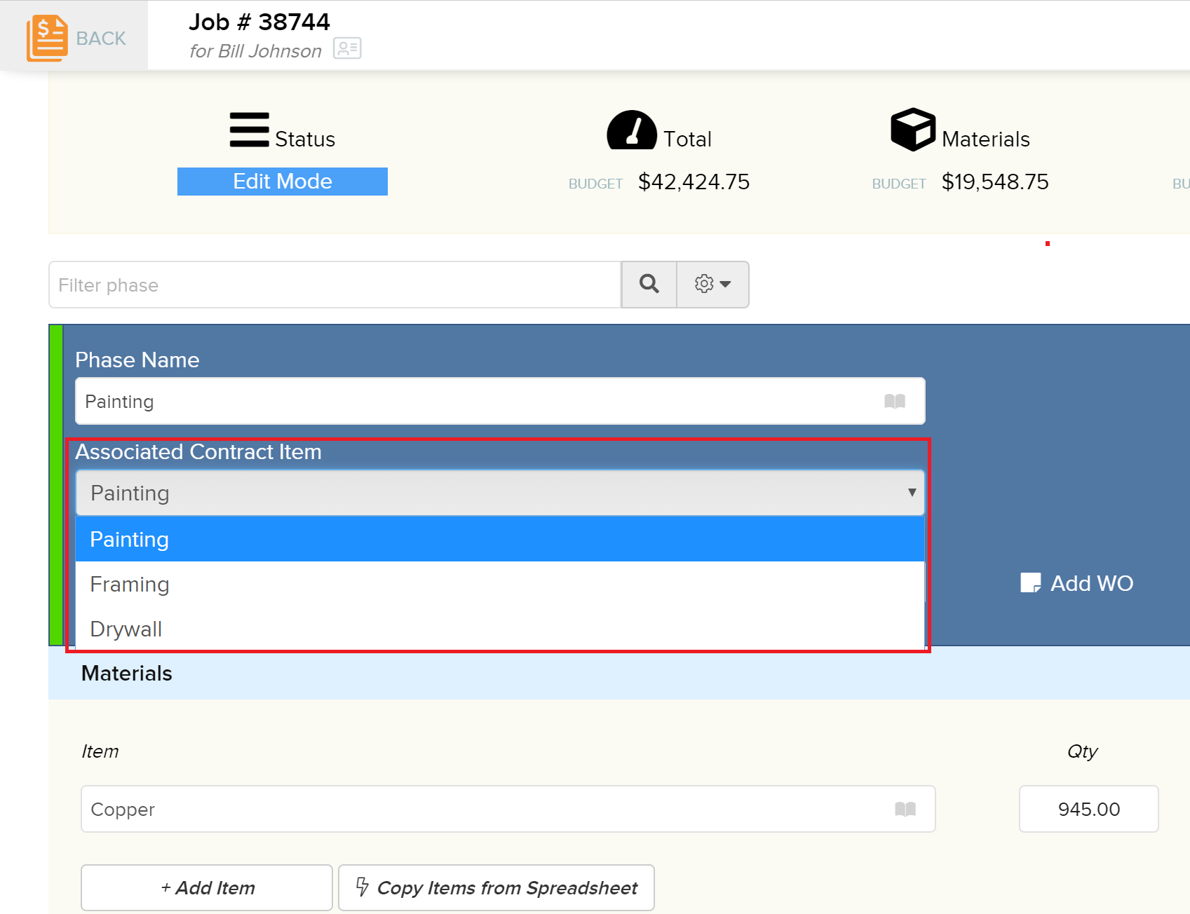The image size is (1190, 914).
Task: Click the search magnifier button
Action: pos(649,285)
